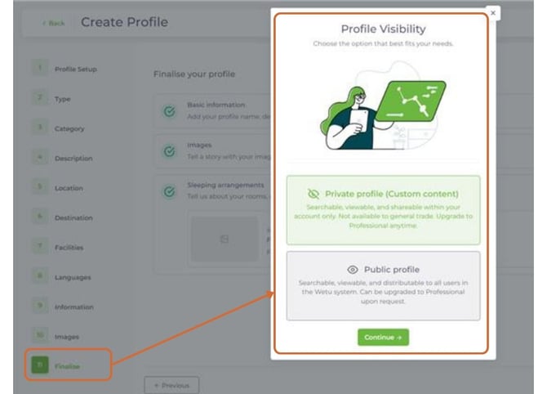Select the Public profile option
The image size is (547, 394).
383,285
